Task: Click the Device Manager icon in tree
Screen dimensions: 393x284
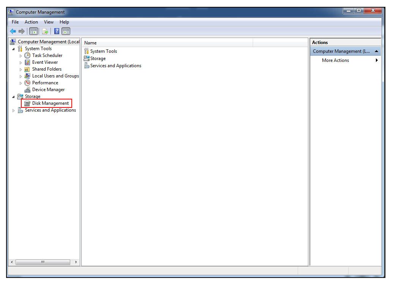Action: pos(27,90)
